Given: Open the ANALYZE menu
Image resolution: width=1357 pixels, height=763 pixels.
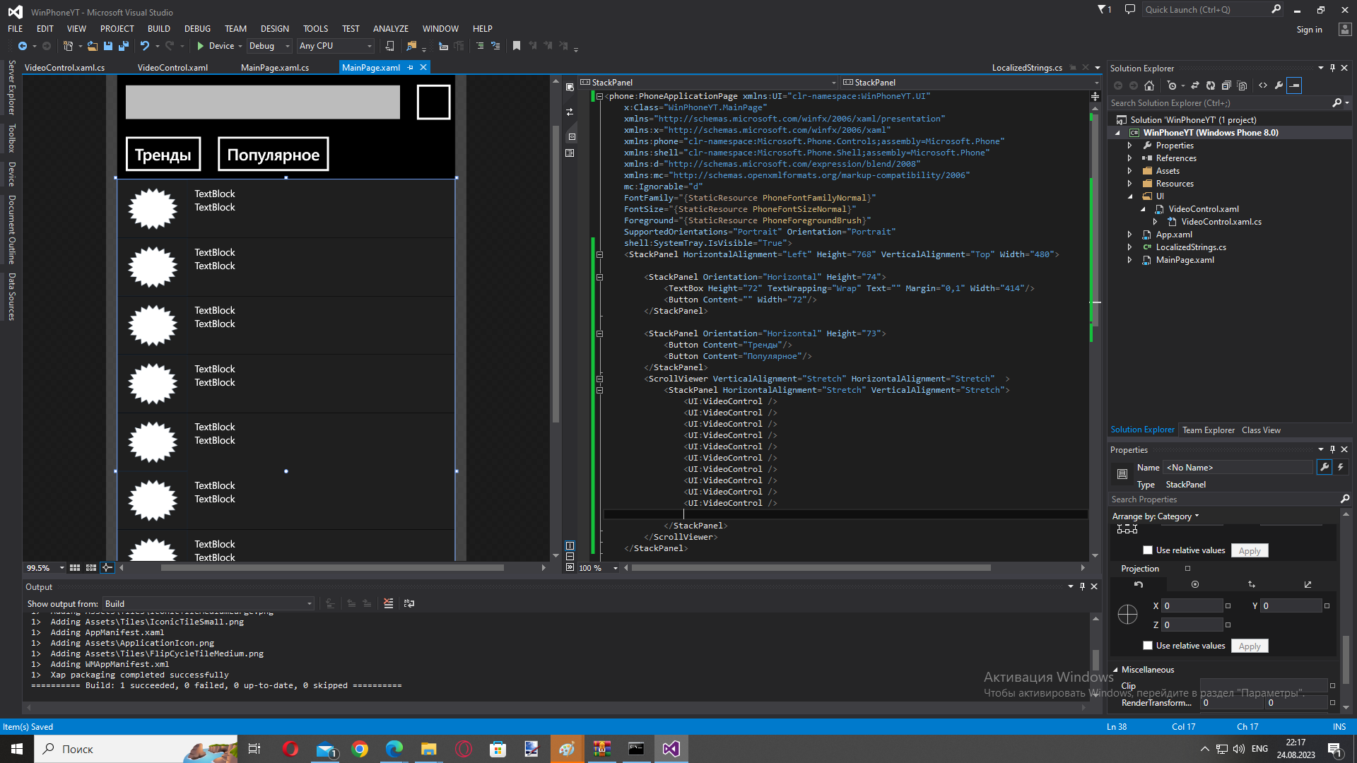Looking at the screenshot, I should pos(391,29).
